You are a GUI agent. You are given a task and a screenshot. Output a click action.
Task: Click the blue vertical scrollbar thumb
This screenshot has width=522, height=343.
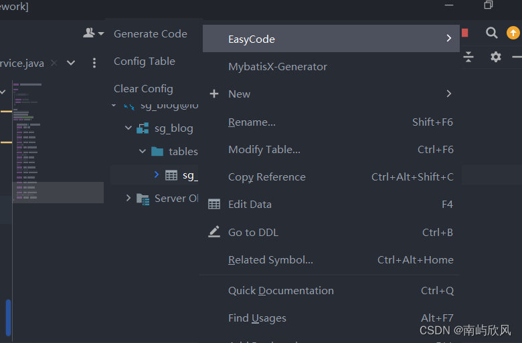(8, 317)
